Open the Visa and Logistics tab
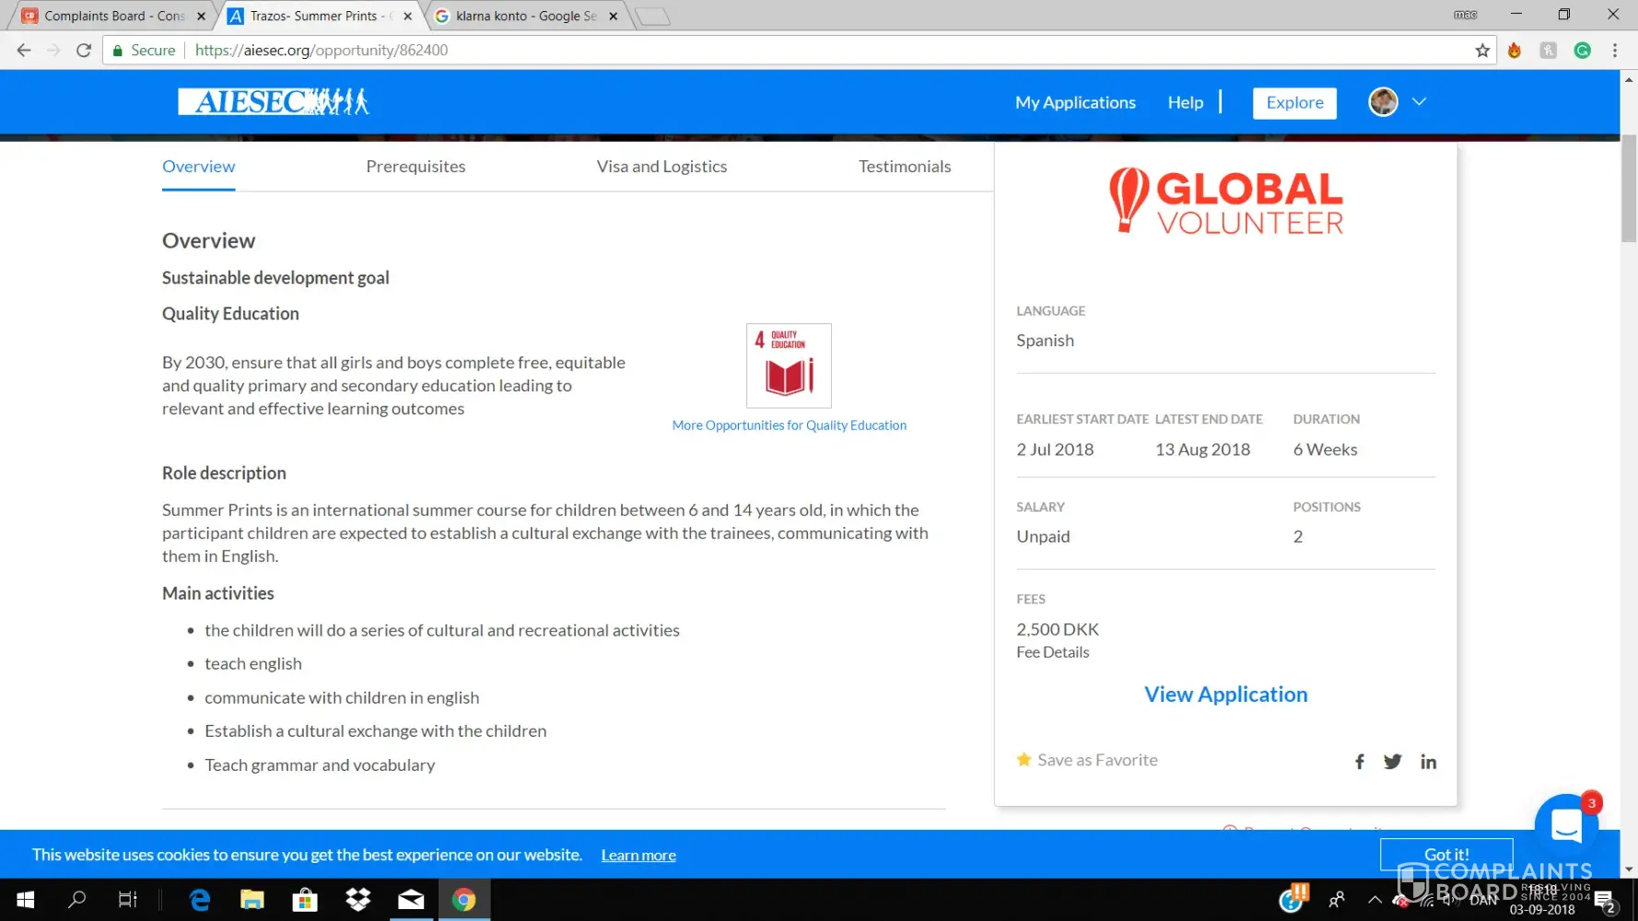 click(661, 167)
